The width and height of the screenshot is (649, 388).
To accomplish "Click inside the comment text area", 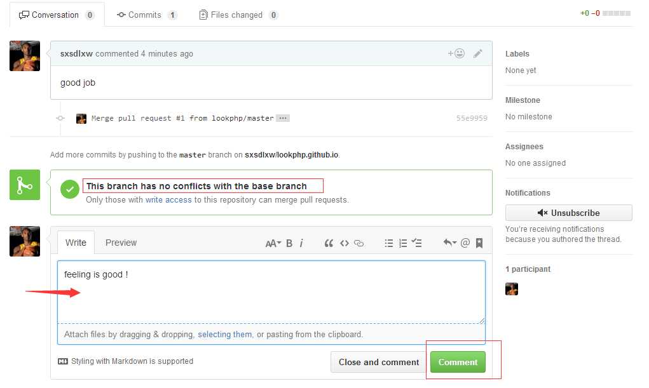I will [271, 291].
